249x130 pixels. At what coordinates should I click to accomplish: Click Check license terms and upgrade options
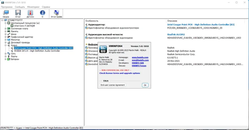(120, 73)
